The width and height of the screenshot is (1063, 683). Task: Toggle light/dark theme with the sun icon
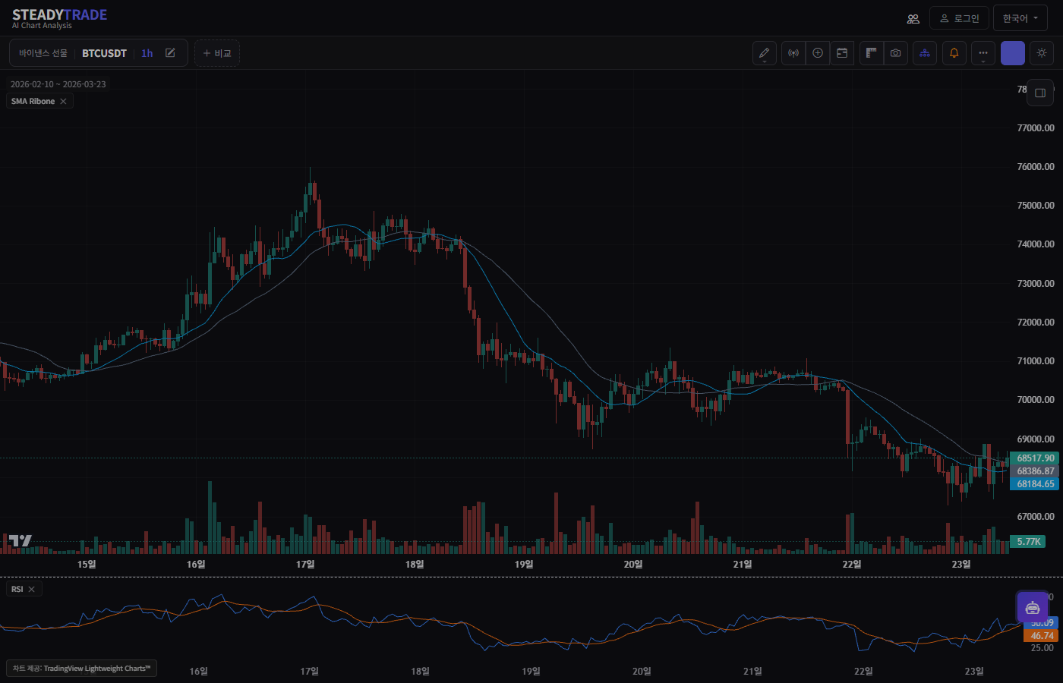[1042, 53]
